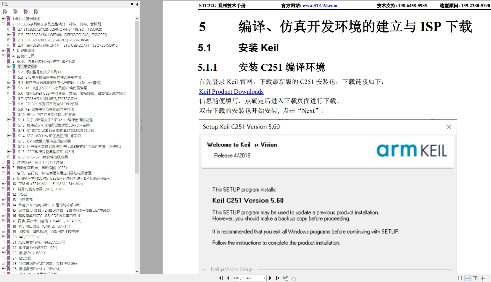Click the double-arrow icon in bookmarks panel header
Viewport: 491px width, 282px height.
pos(132,4)
